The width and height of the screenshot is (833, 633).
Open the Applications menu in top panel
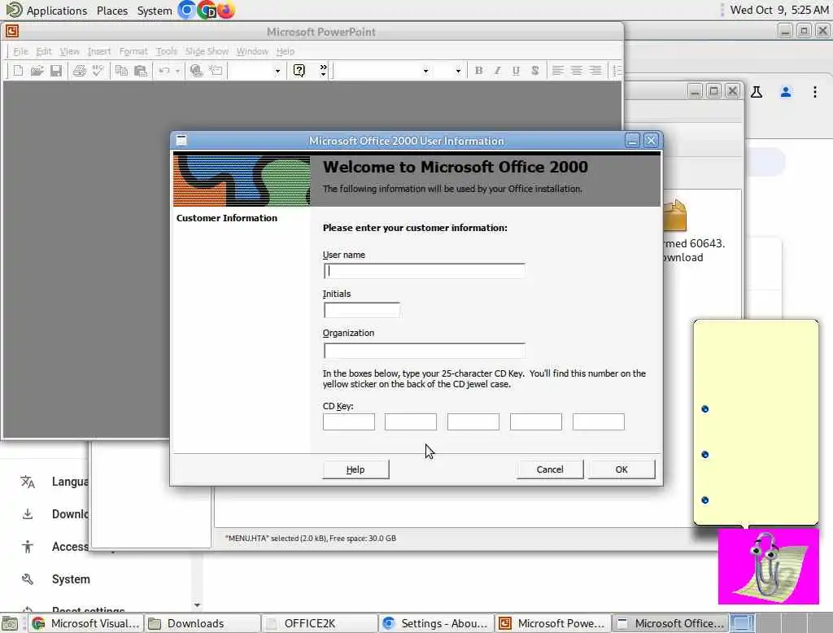click(x=56, y=11)
